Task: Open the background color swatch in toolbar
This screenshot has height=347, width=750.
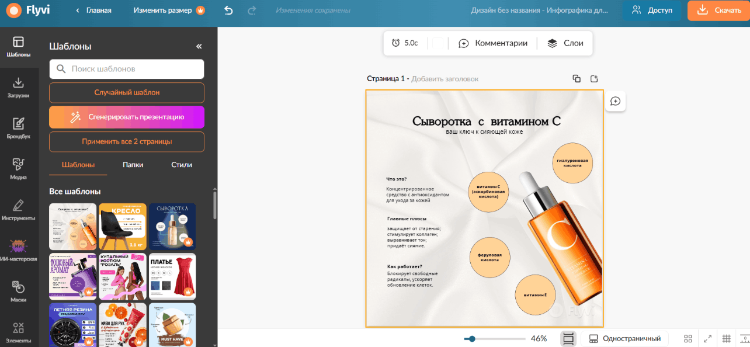Action: pyautogui.click(x=437, y=43)
